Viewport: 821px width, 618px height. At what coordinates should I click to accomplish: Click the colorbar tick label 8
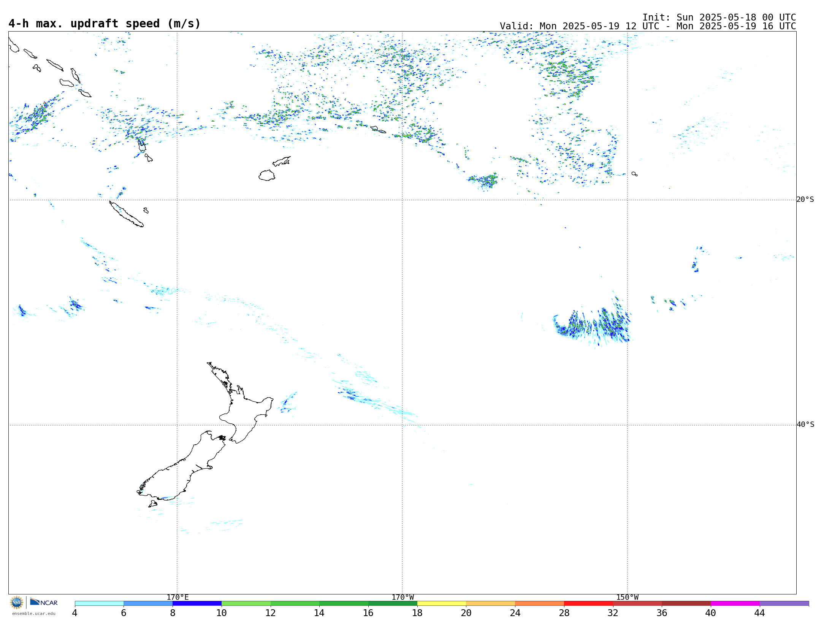pos(173,613)
